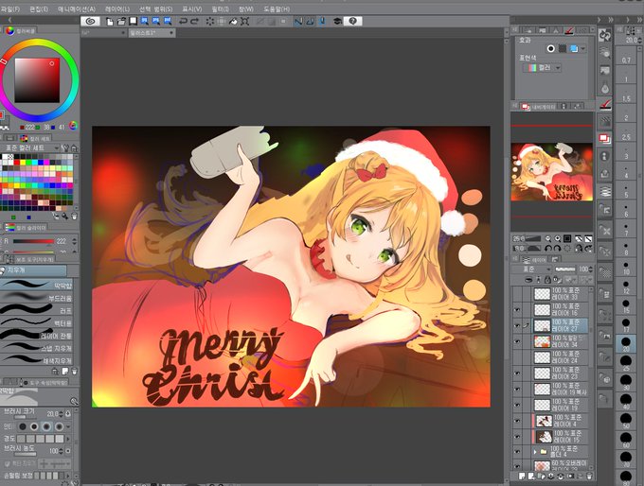
Task: Click Scale/Rotate transform icon in toolbar
Action: click(244, 22)
